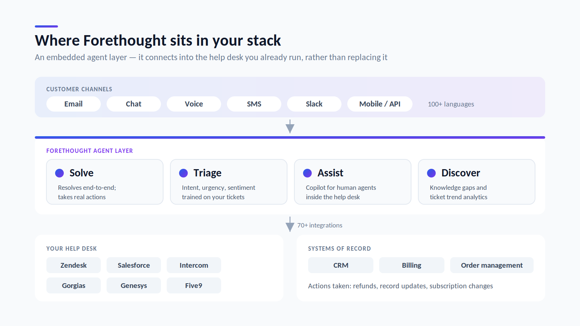Select the Salesforce chip
This screenshot has width=580, height=326.
[x=134, y=265]
